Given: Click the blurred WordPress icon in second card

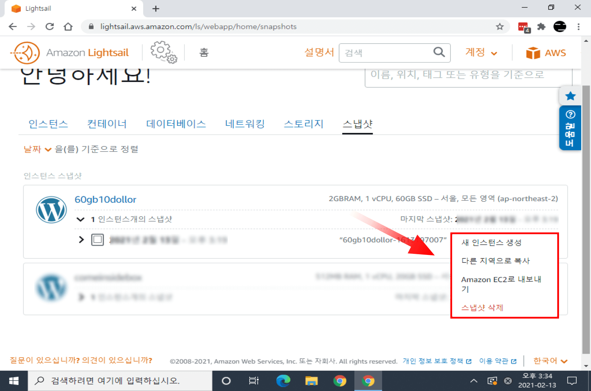Looking at the screenshot, I should (x=51, y=288).
